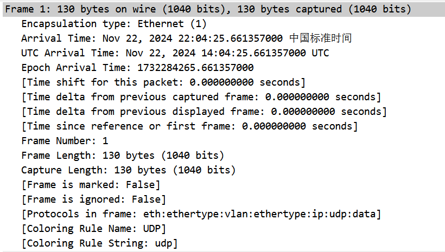Click the Time shift for this packet line
The height and width of the screenshot is (252, 445).
163,82
